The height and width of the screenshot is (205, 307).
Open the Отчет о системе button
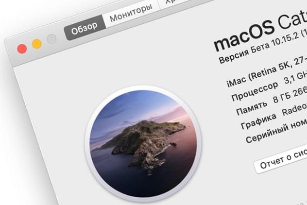(282, 159)
